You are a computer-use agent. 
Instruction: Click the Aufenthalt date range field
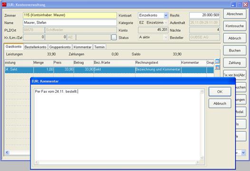[204, 23]
